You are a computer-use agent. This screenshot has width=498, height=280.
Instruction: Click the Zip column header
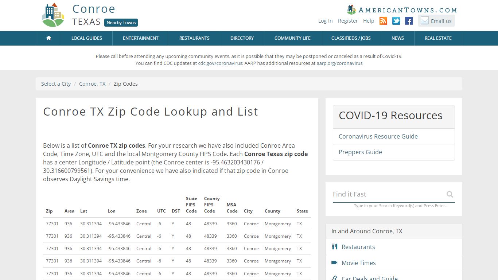(49, 211)
